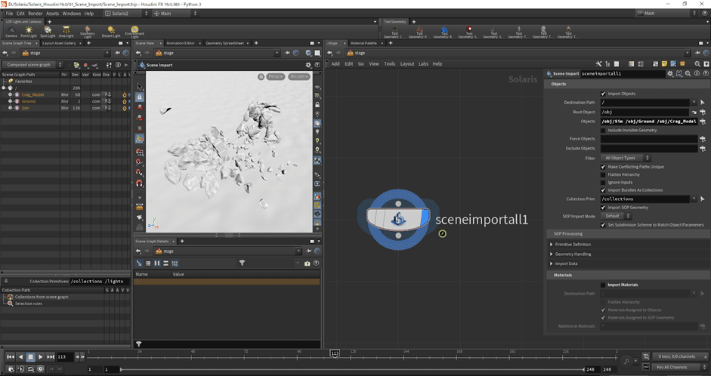Image resolution: width=711 pixels, height=376 pixels.
Task: Enable the Flatten Hierarchy checkbox
Action: (603, 174)
